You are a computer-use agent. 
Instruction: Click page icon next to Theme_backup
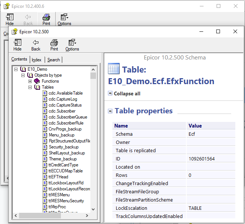point(45,159)
